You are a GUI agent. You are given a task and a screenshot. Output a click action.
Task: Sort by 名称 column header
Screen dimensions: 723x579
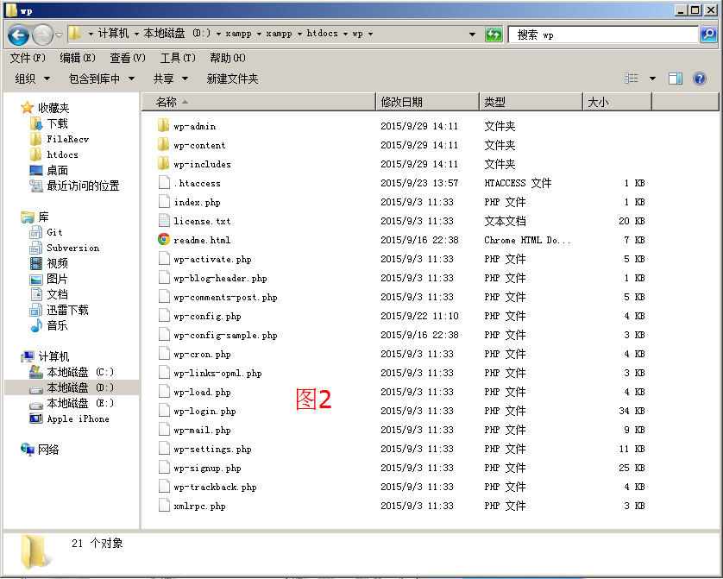coord(259,102)
